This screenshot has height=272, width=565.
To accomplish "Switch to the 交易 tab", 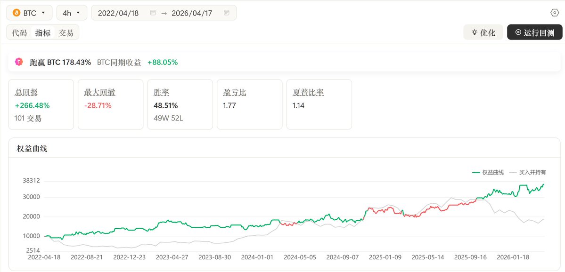I will click(66, 32).
